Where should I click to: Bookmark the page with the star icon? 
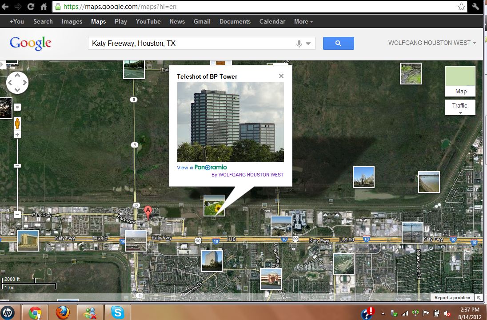(461, 6)
